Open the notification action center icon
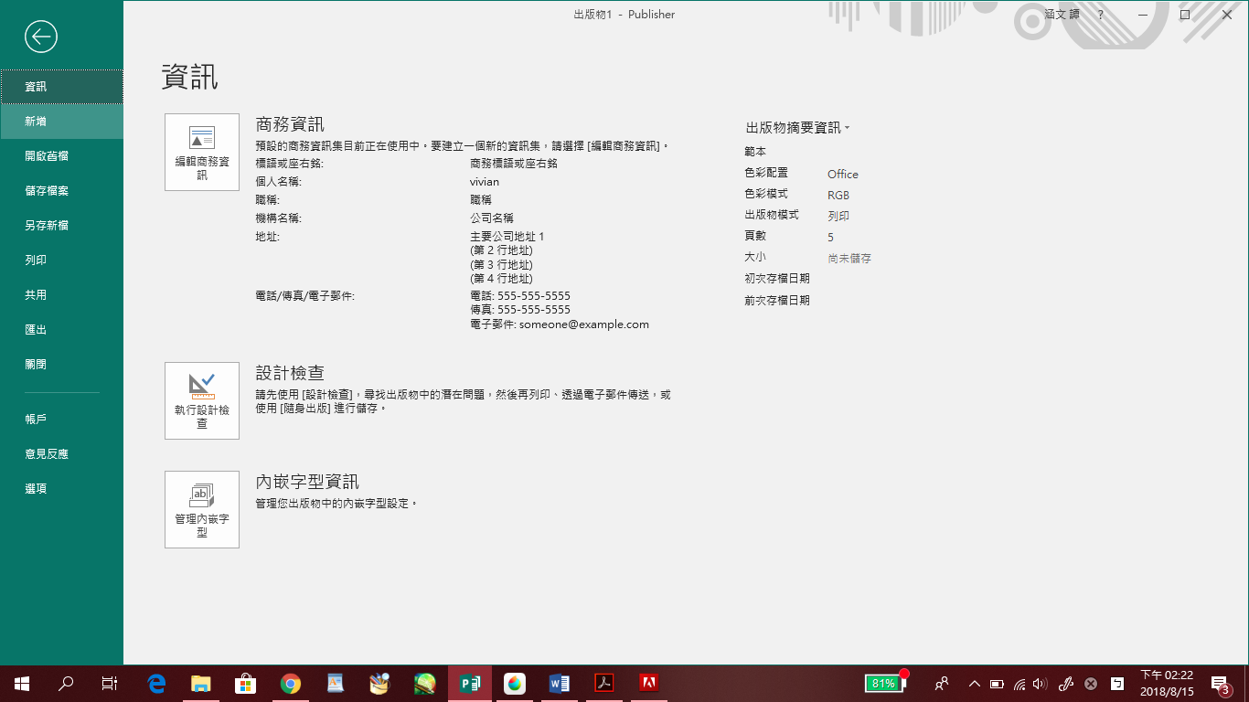1249x702 pixels. point(1219,684)
